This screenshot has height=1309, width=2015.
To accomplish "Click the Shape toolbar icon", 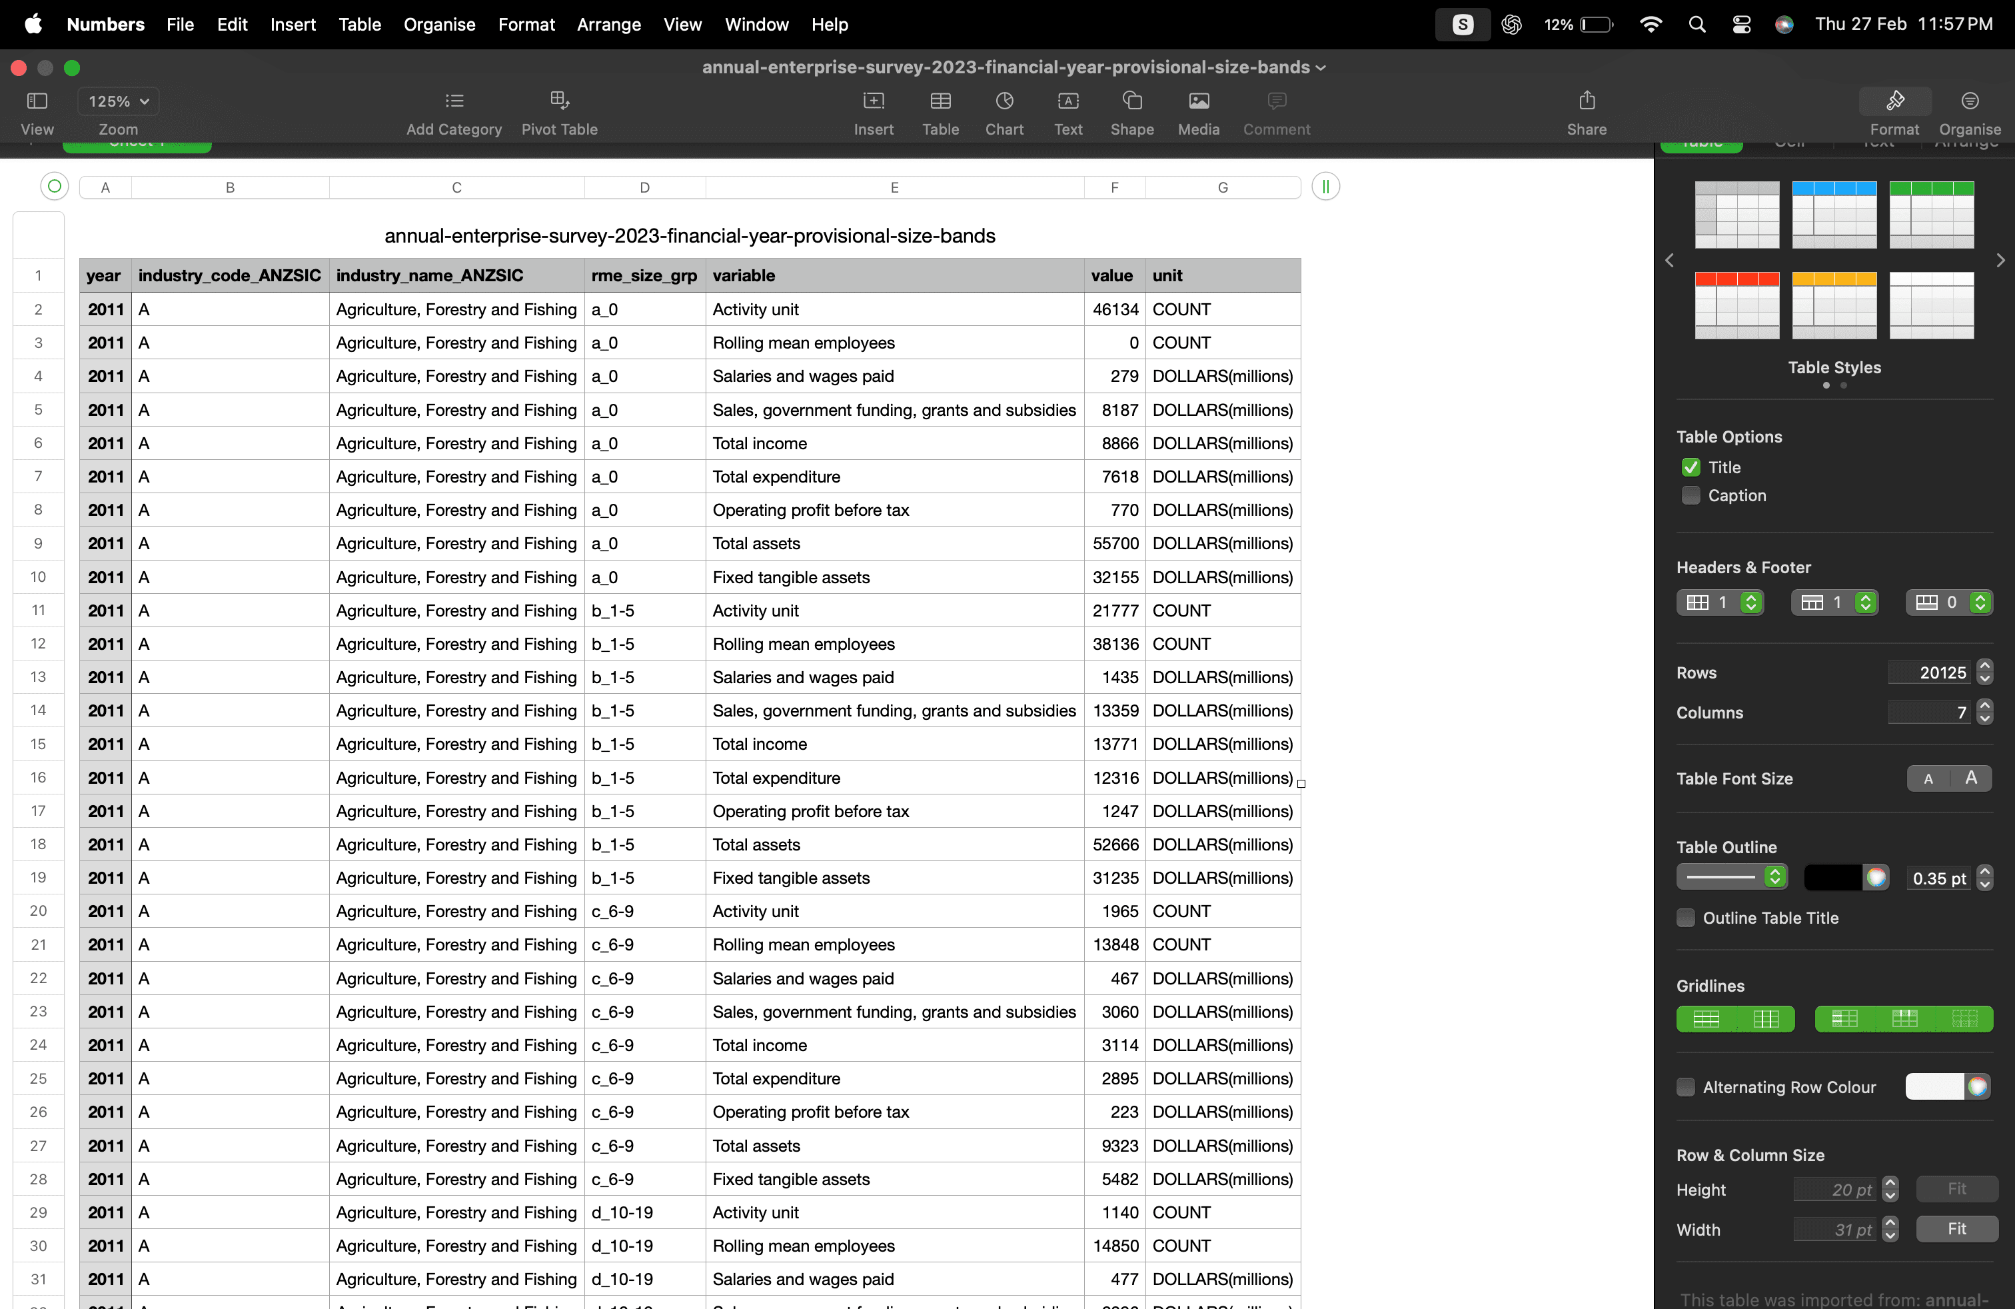I will point(1131,101).
